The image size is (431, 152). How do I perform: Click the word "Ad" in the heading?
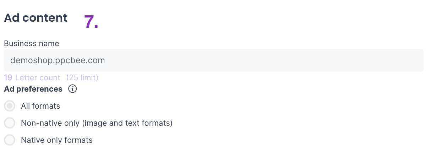tap(11, 18)
